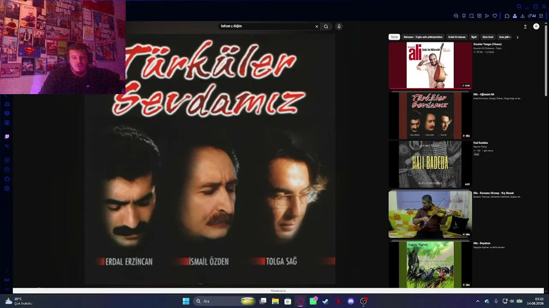Open the sidebar history clock icon
The width and height of the screenshot is (549, 308).
pos(7,170)
